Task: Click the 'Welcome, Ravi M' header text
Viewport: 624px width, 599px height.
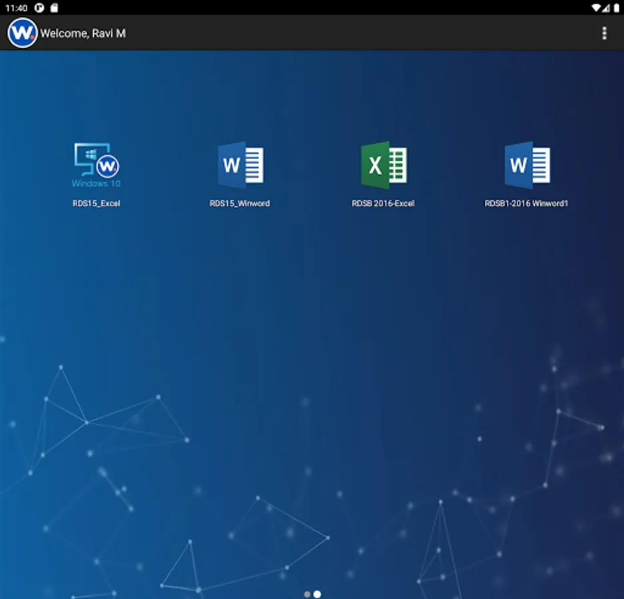Action: (83, 33)
